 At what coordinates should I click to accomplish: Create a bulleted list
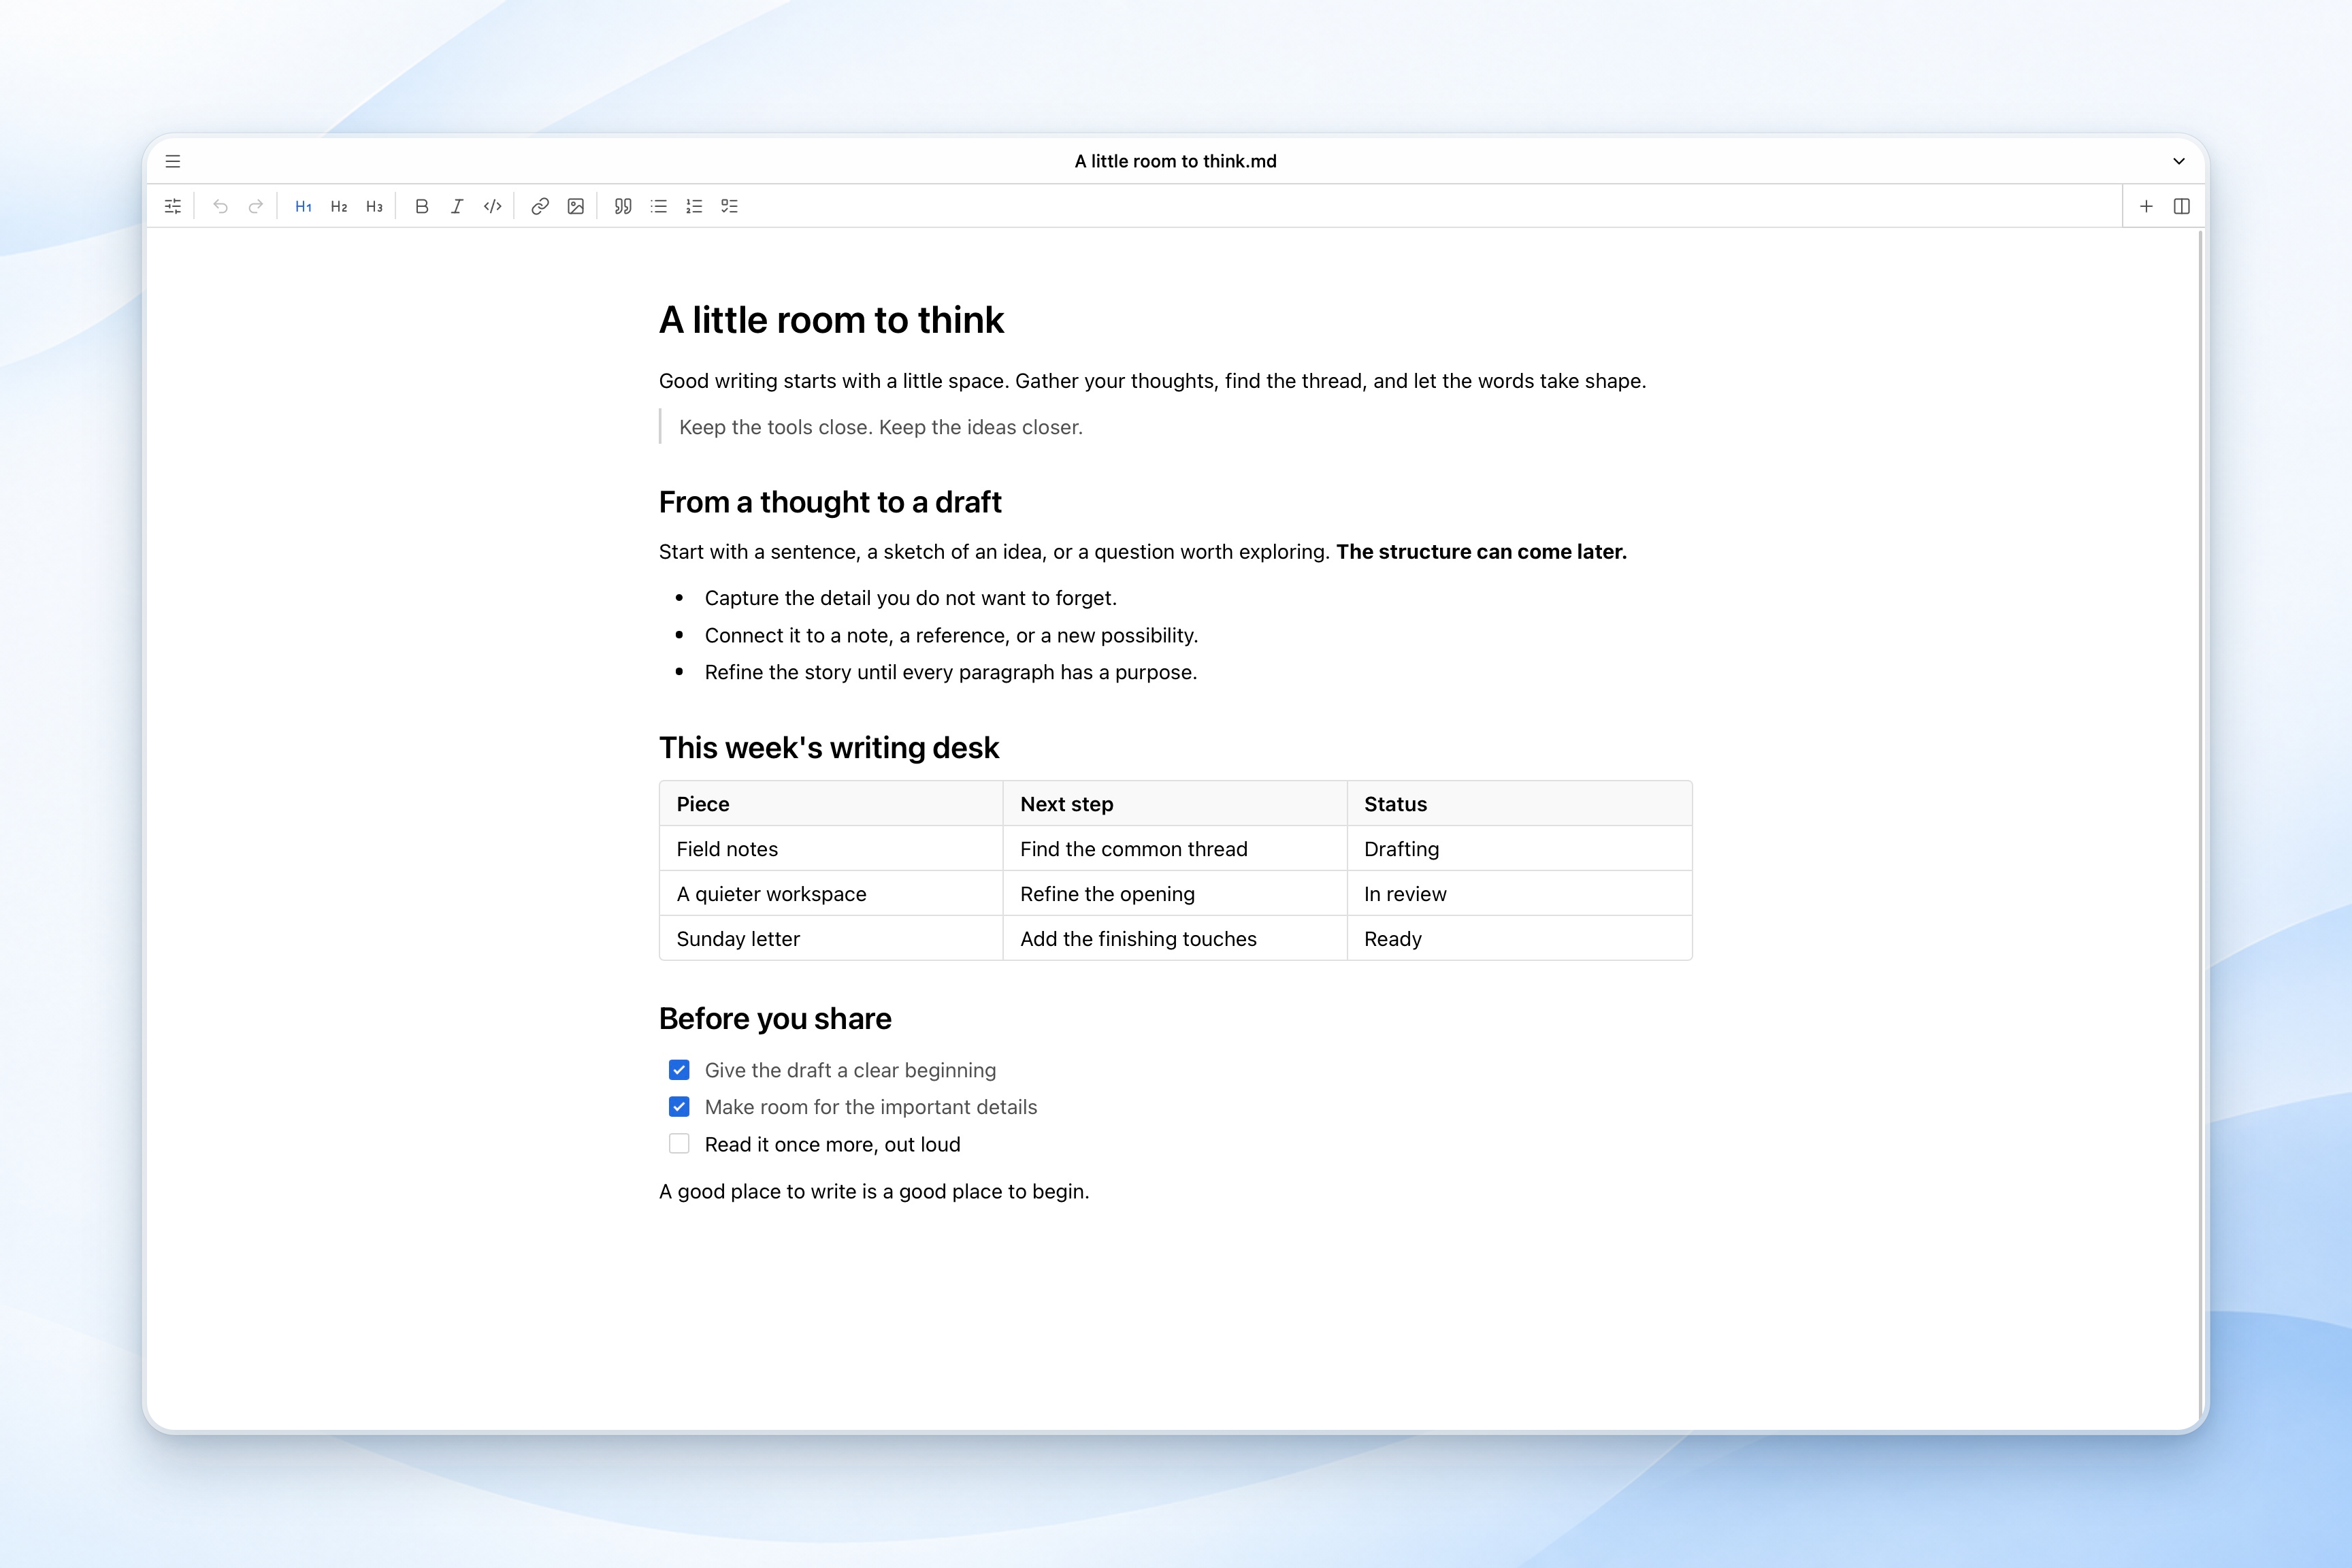[x=658, y=206]
